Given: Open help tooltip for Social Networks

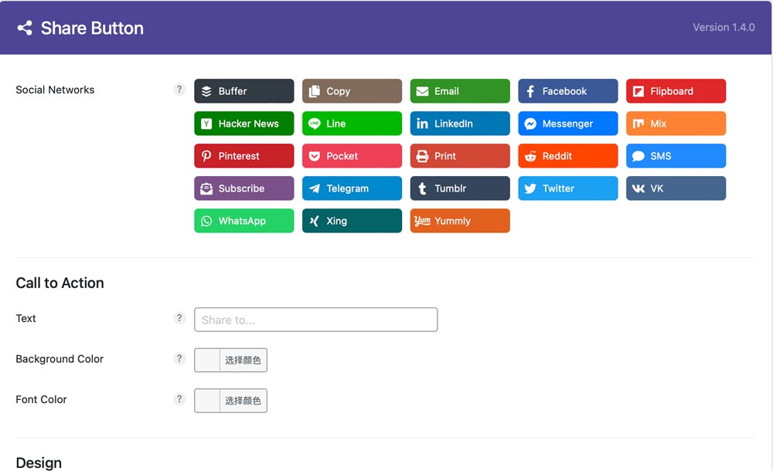Looking at the screenshot, I should click(179, 89).
